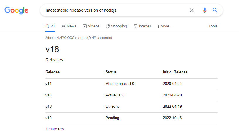Click the blue magnifying glass search button

pyautogui.click(x=215, y=10)
